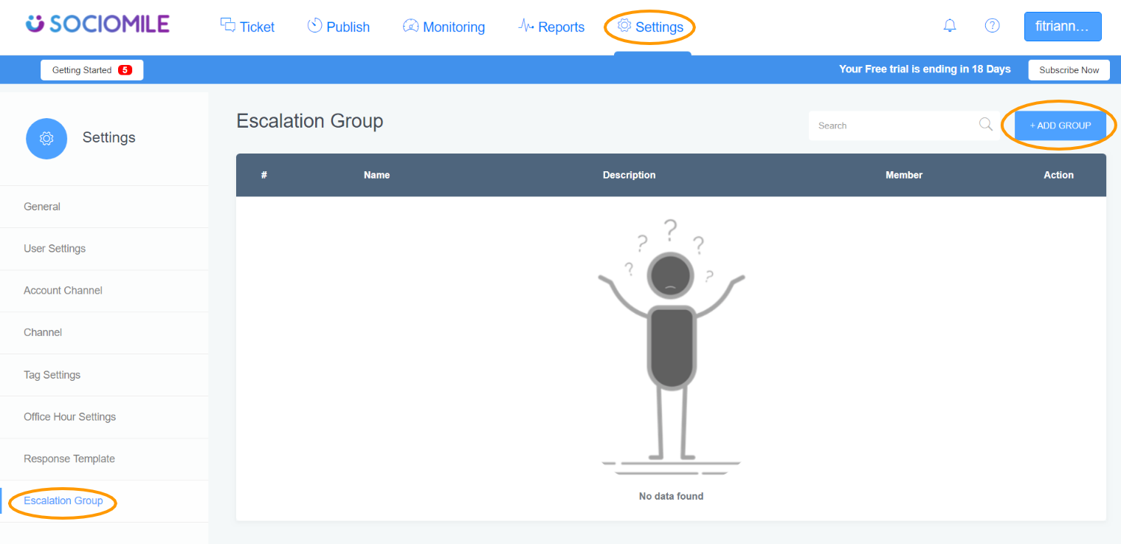The height and width of the screenshot is (544, 1121).
Task: Open General settings in sidebar
Action: click(x=104, y=207)
